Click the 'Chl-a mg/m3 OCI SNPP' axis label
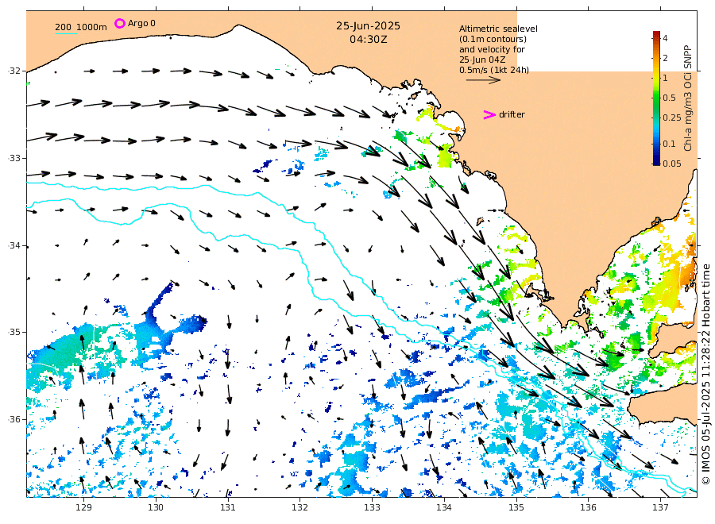The image size is (715, 524). pos(688,98)
